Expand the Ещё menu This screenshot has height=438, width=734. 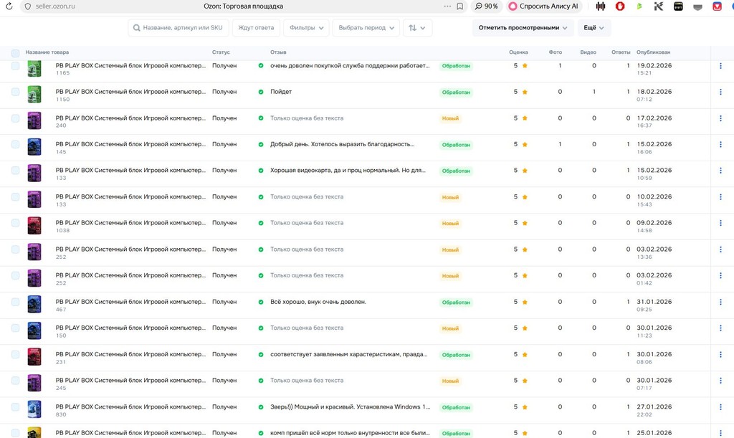(594, 28)
